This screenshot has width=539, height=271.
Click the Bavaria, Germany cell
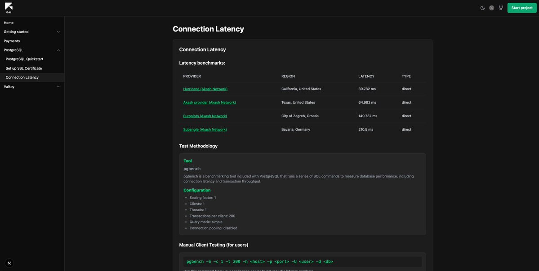(x=296, y=129)
